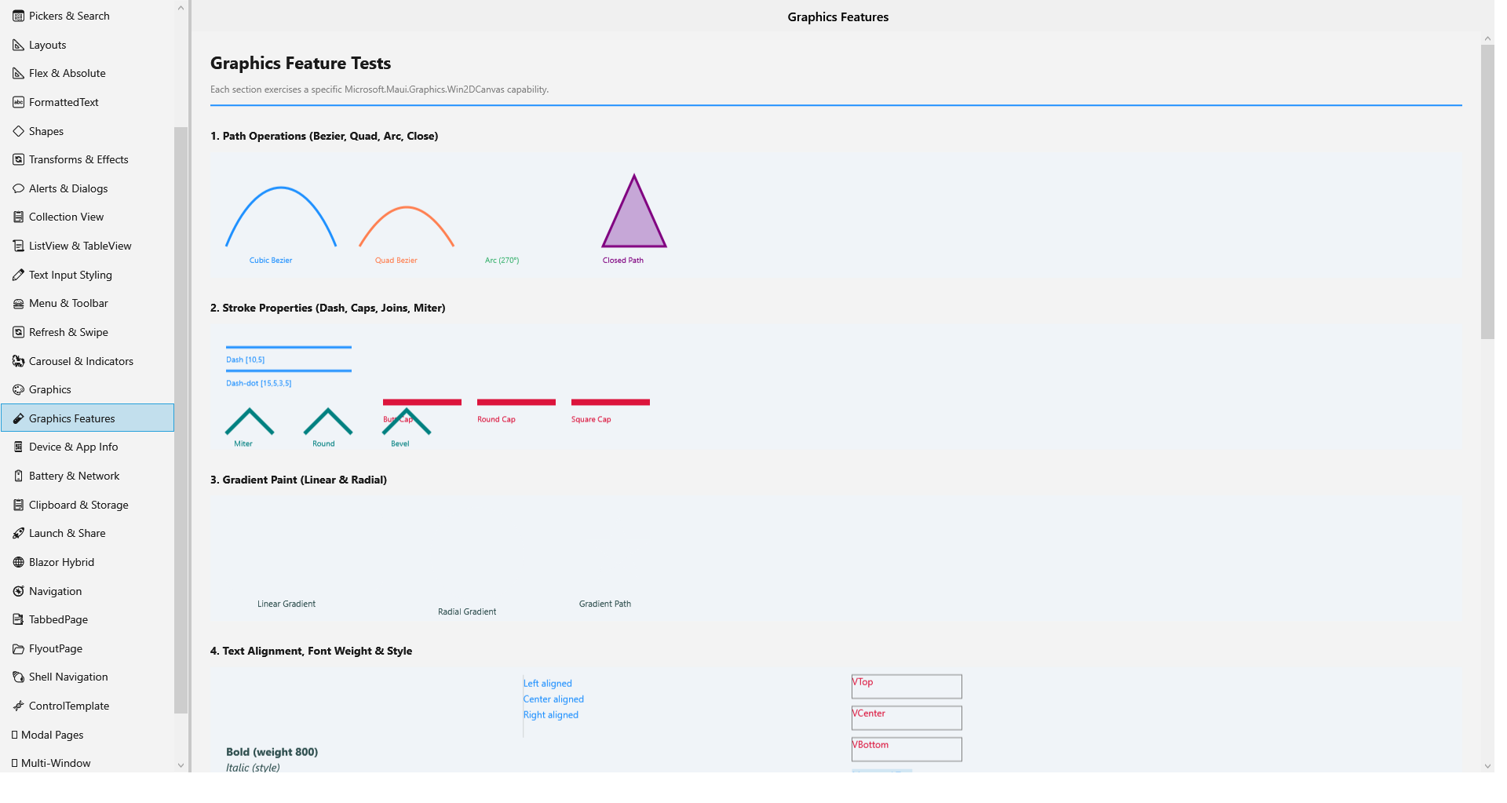Click the Arc (270°) label

tap(502, 261)
